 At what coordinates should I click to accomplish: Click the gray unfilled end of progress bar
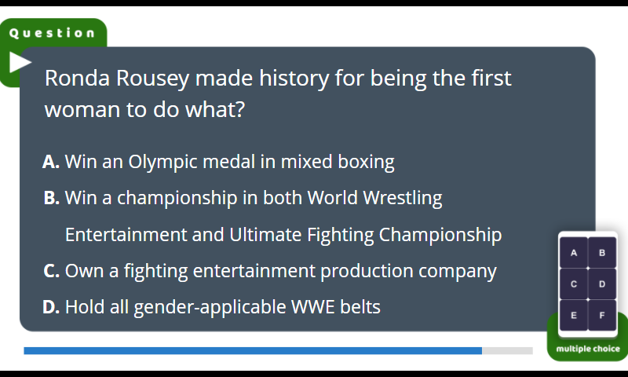click(507, 351)
